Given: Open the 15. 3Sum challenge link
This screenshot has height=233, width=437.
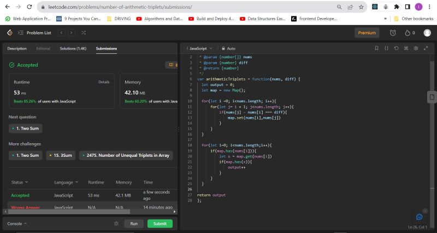Looking at the screenshot, I should [60, 155].
